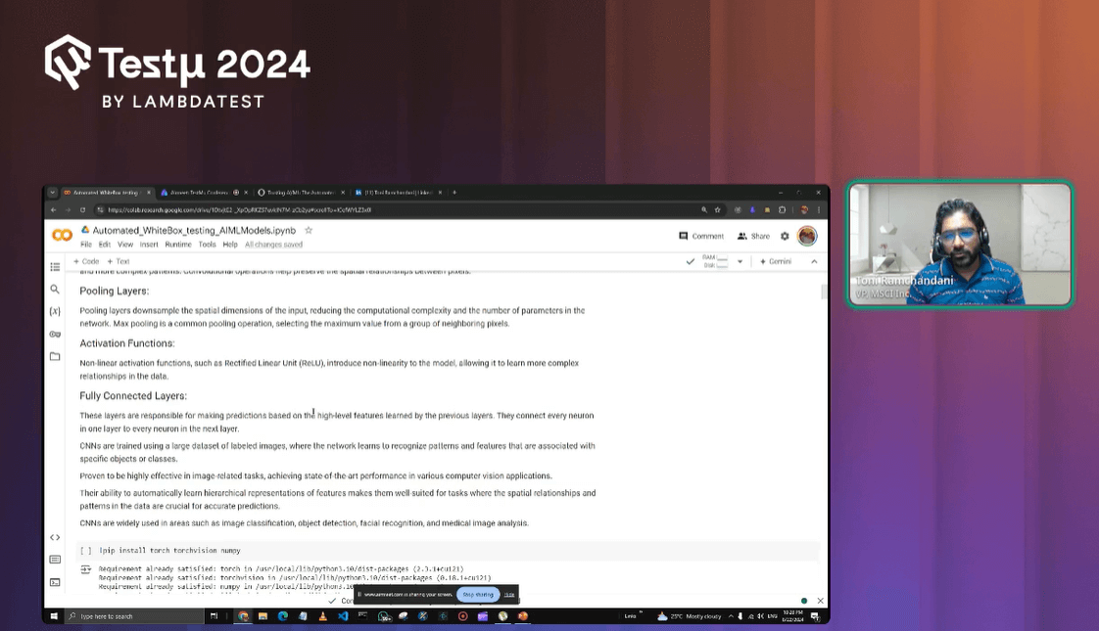
Task: Open the code snippets panel
Action: click(x=55, y=537)
